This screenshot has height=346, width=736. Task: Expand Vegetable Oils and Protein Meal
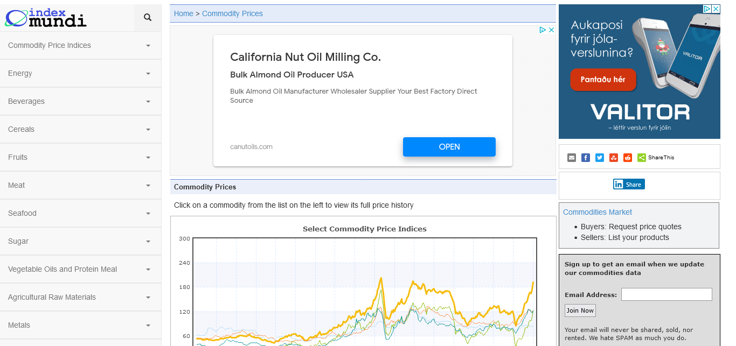[80, 269]
